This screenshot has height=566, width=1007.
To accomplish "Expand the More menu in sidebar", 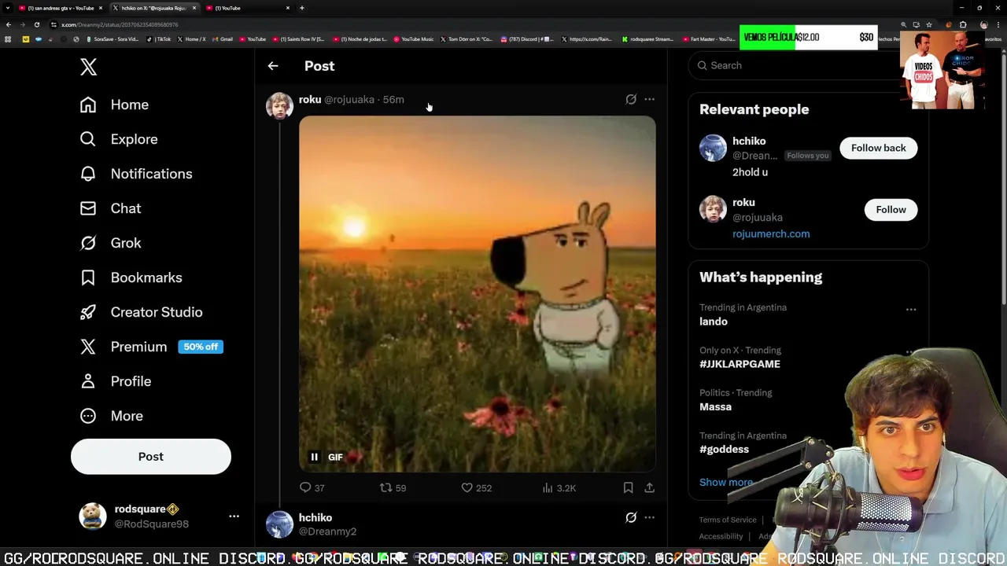I will [x=111, y=416].
